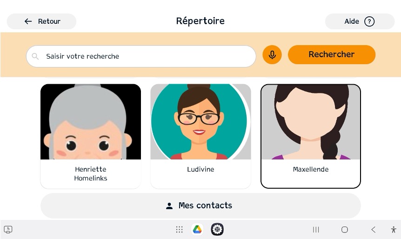Go back using the Retour arrow icon

[x=28, y=21]
